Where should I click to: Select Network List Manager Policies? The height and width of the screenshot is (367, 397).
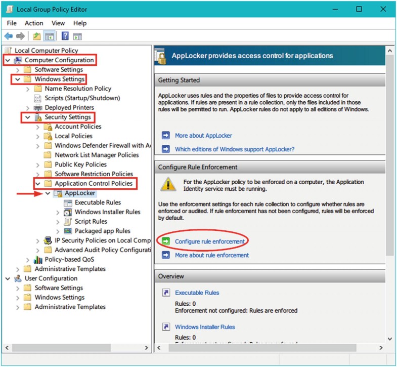pos(97,155)
